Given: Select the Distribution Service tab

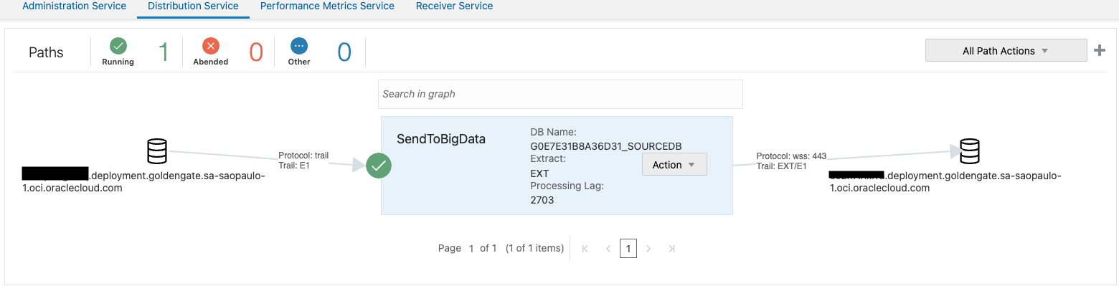Looking at the screenshot, I should pyautogui.click(x=193, y=6).
